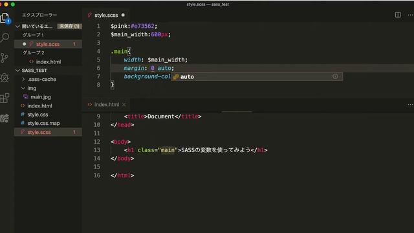Image resolution: width=414 pixels, height=233 pixels.
Task: Click the closing head tag
Action: (122, 125)
